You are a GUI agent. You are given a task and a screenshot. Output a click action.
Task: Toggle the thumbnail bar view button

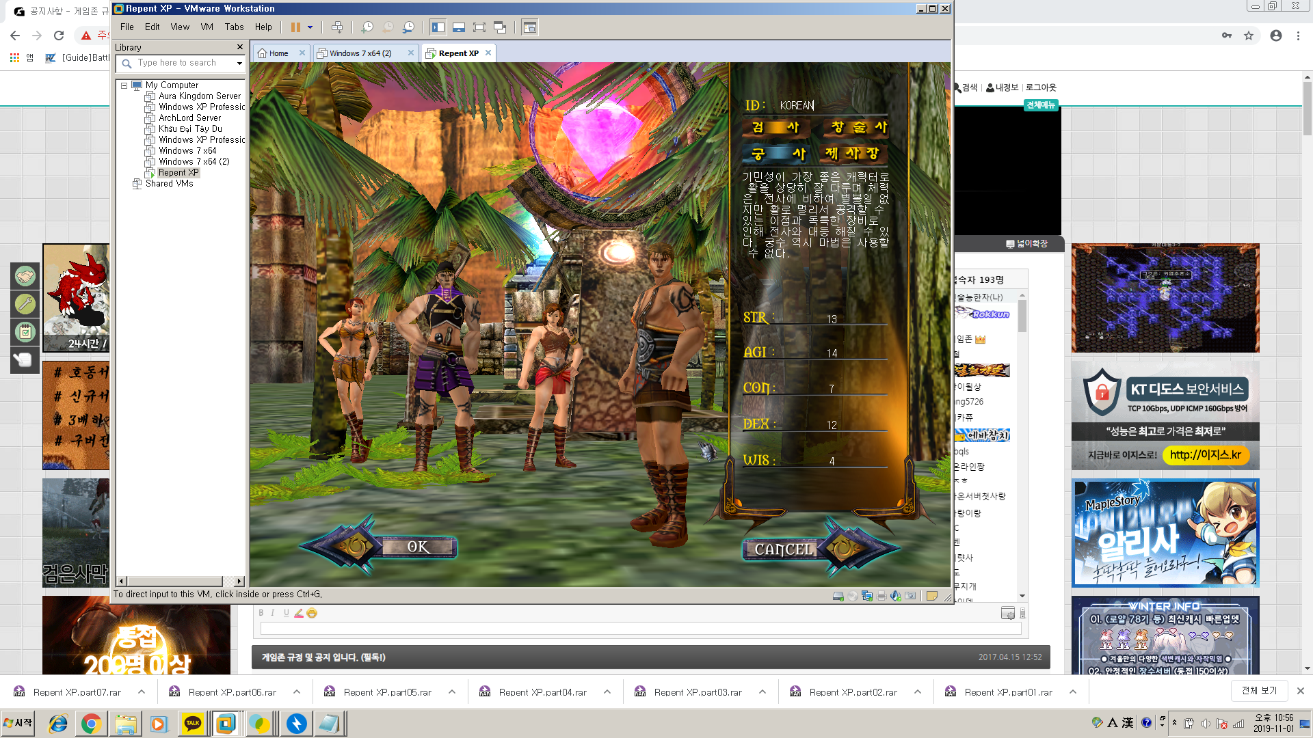point(459,27)
